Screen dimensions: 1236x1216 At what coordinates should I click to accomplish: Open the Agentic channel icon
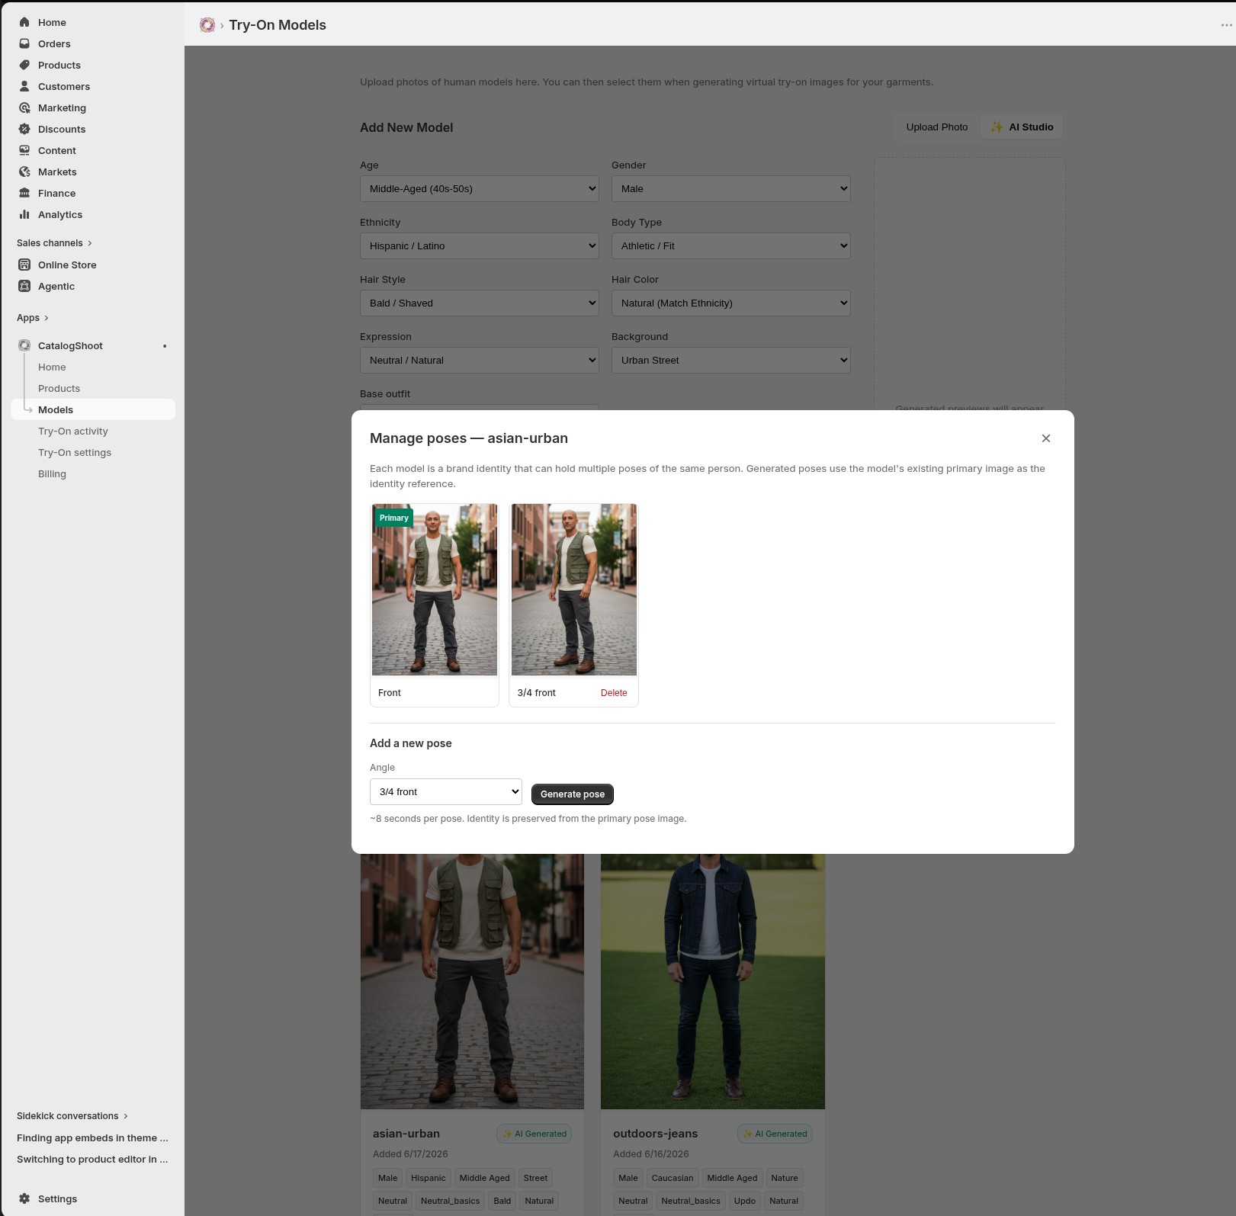(x=24, y=286)
